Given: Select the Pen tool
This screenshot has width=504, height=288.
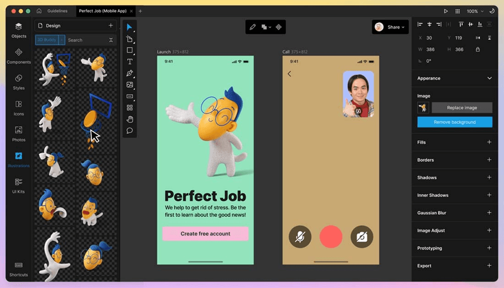Looking at the screenshot, I should coord(130,73).
